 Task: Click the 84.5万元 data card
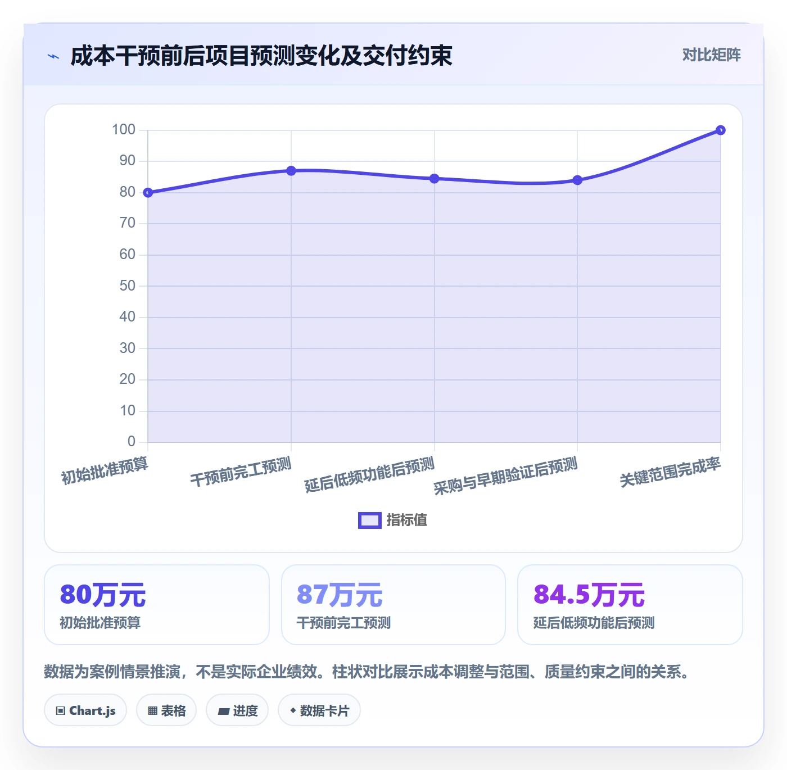tap(630, 605)
